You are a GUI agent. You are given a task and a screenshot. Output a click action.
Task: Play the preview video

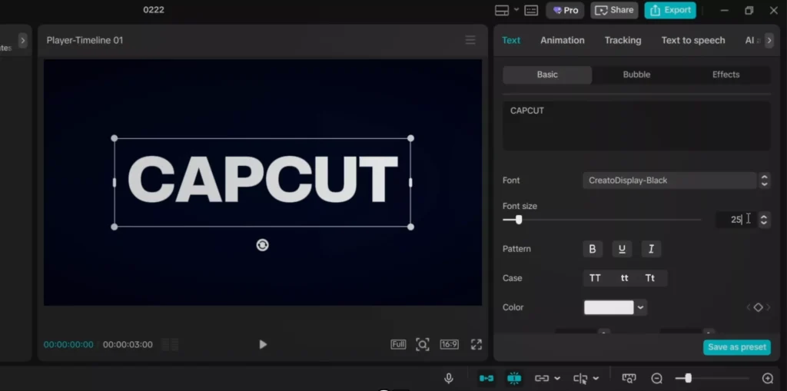pyautogui.click(x=263, y=344)
